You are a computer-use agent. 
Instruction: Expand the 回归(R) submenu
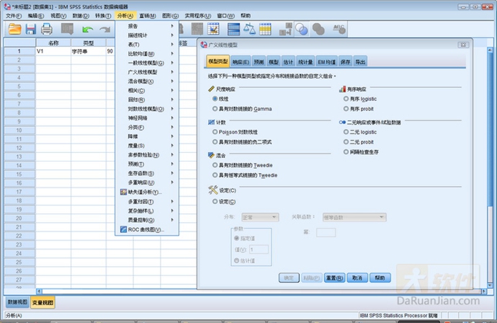click(147, 99)
